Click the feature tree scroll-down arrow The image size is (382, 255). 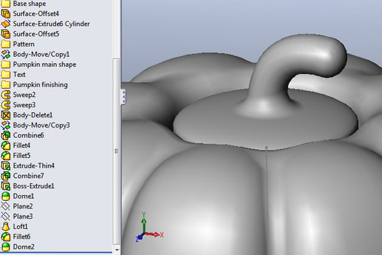pos(117,250)
